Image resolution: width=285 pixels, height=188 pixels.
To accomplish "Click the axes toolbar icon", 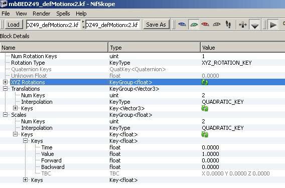I will 243,25.
